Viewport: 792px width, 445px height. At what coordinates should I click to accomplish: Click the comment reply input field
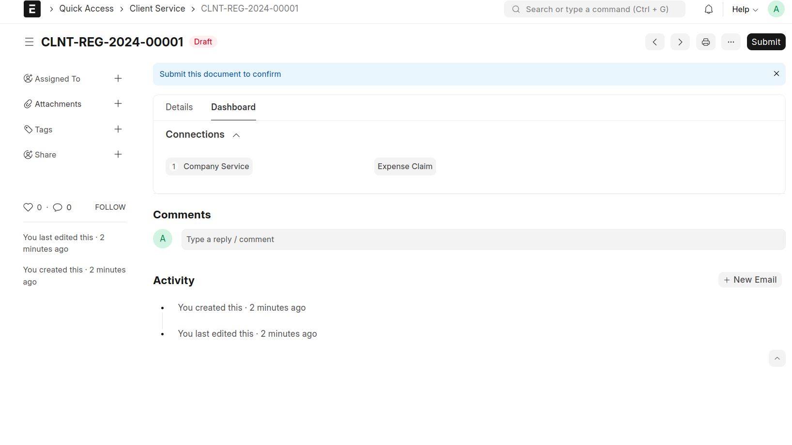(483, 240)
